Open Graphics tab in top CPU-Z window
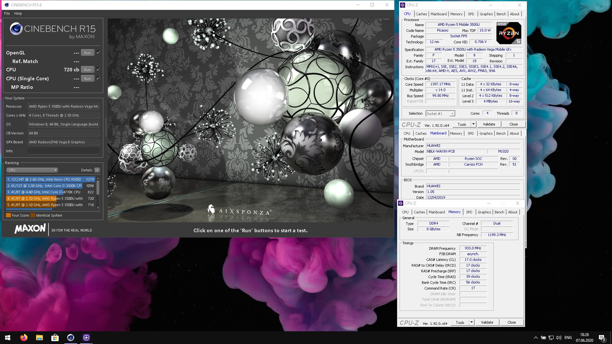612x344 pixels. point(486,14)
